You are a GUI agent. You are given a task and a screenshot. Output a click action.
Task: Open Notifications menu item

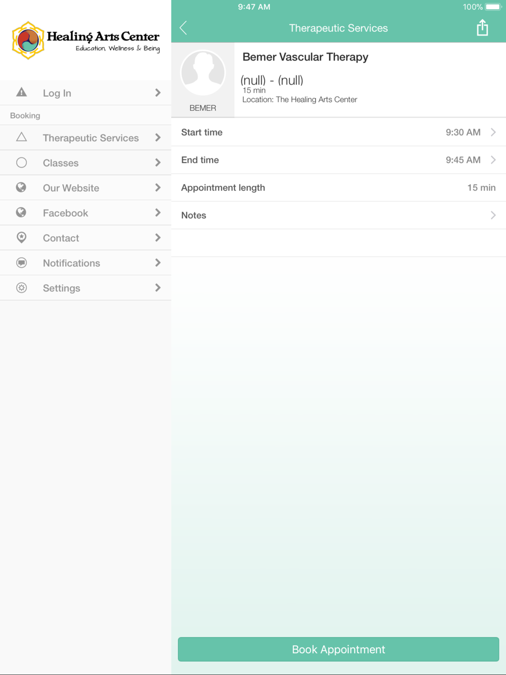coord(86,263)
